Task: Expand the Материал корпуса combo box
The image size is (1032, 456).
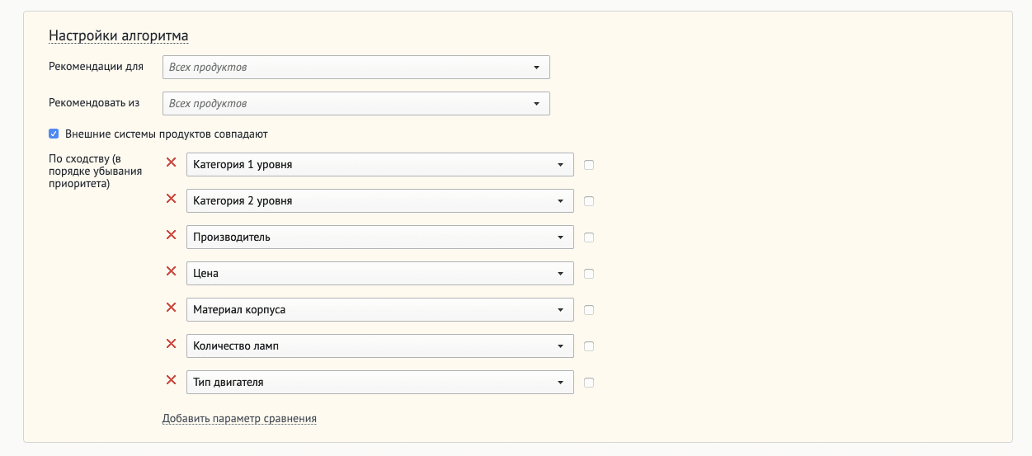Action: point(380,309)
